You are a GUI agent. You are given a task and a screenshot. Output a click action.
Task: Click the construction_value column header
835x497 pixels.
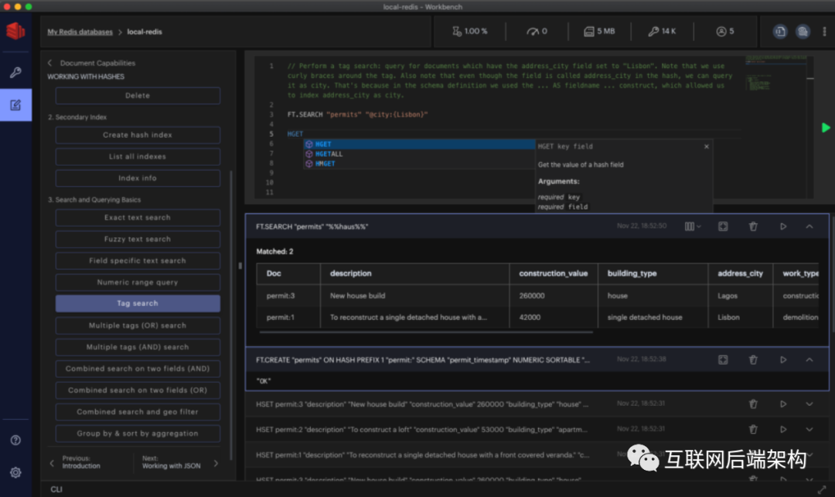click(554, 274)
